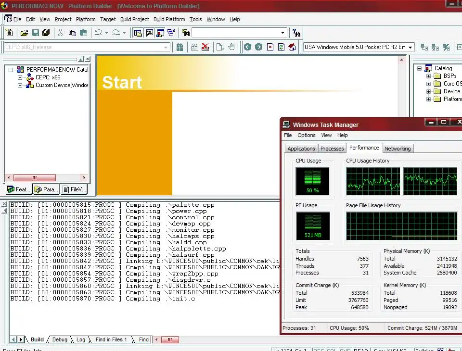Click the first device connection icon after emulator dropdown
Screen dimensions: 462x351
point(424,47)
